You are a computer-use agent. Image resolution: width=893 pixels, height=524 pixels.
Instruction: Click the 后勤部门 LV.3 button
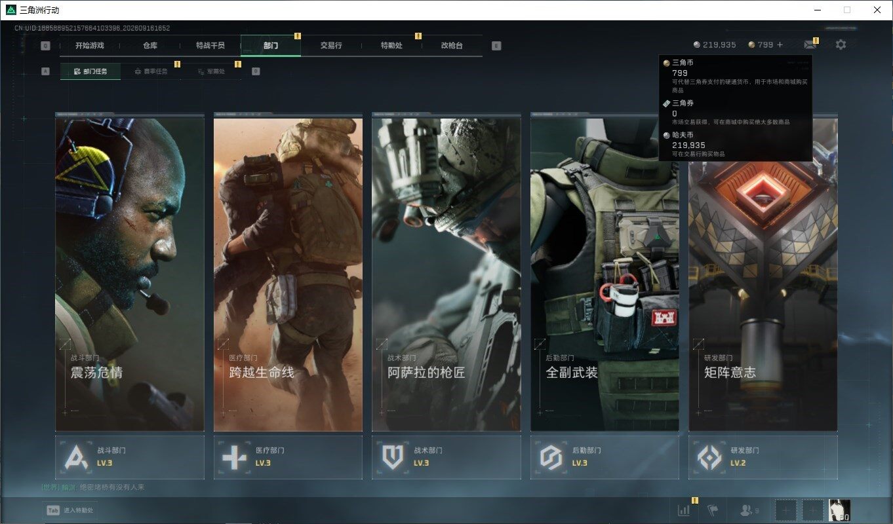[605, 457]
